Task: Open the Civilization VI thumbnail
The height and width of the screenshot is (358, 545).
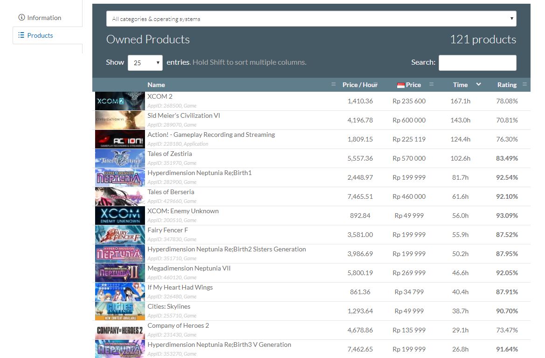Action: (120, 120)
